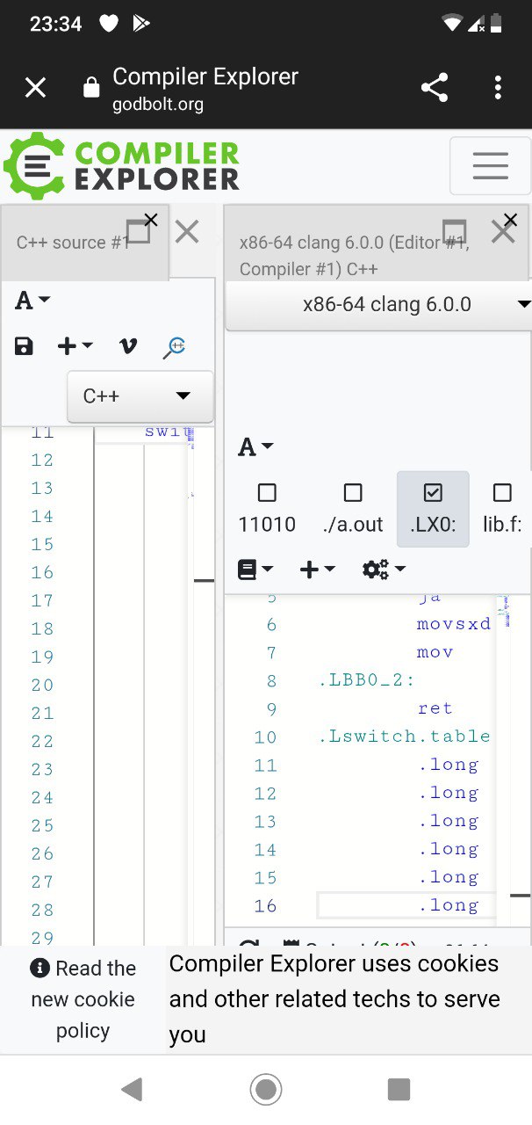Click the .Lswitch.table label
The height and width of the screenshot is (1125, 532).
click(x=404, y=737)
